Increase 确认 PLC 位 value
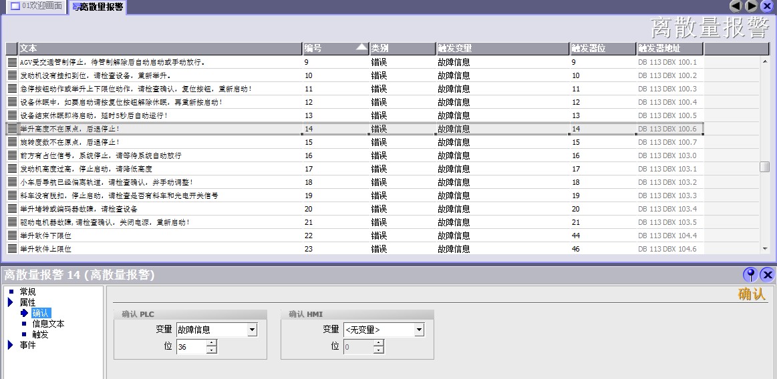 tap(212, 344)
